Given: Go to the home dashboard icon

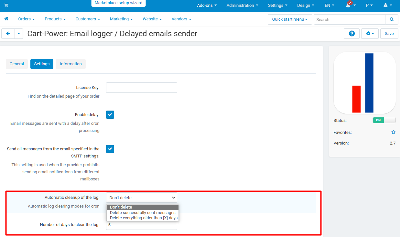Looking at the screenshot, I should 6,19.
